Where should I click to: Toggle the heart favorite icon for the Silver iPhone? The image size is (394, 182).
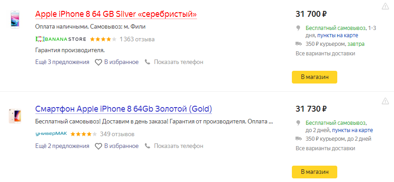pyautogui.click(x=98, y=62)
